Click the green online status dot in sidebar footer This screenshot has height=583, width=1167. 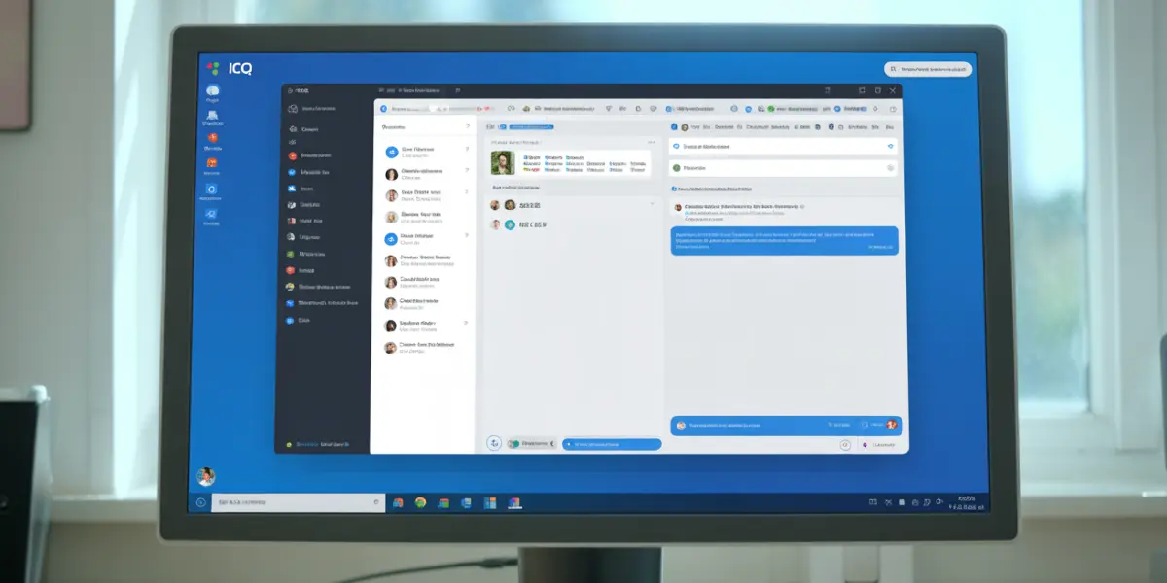[289, 444]
